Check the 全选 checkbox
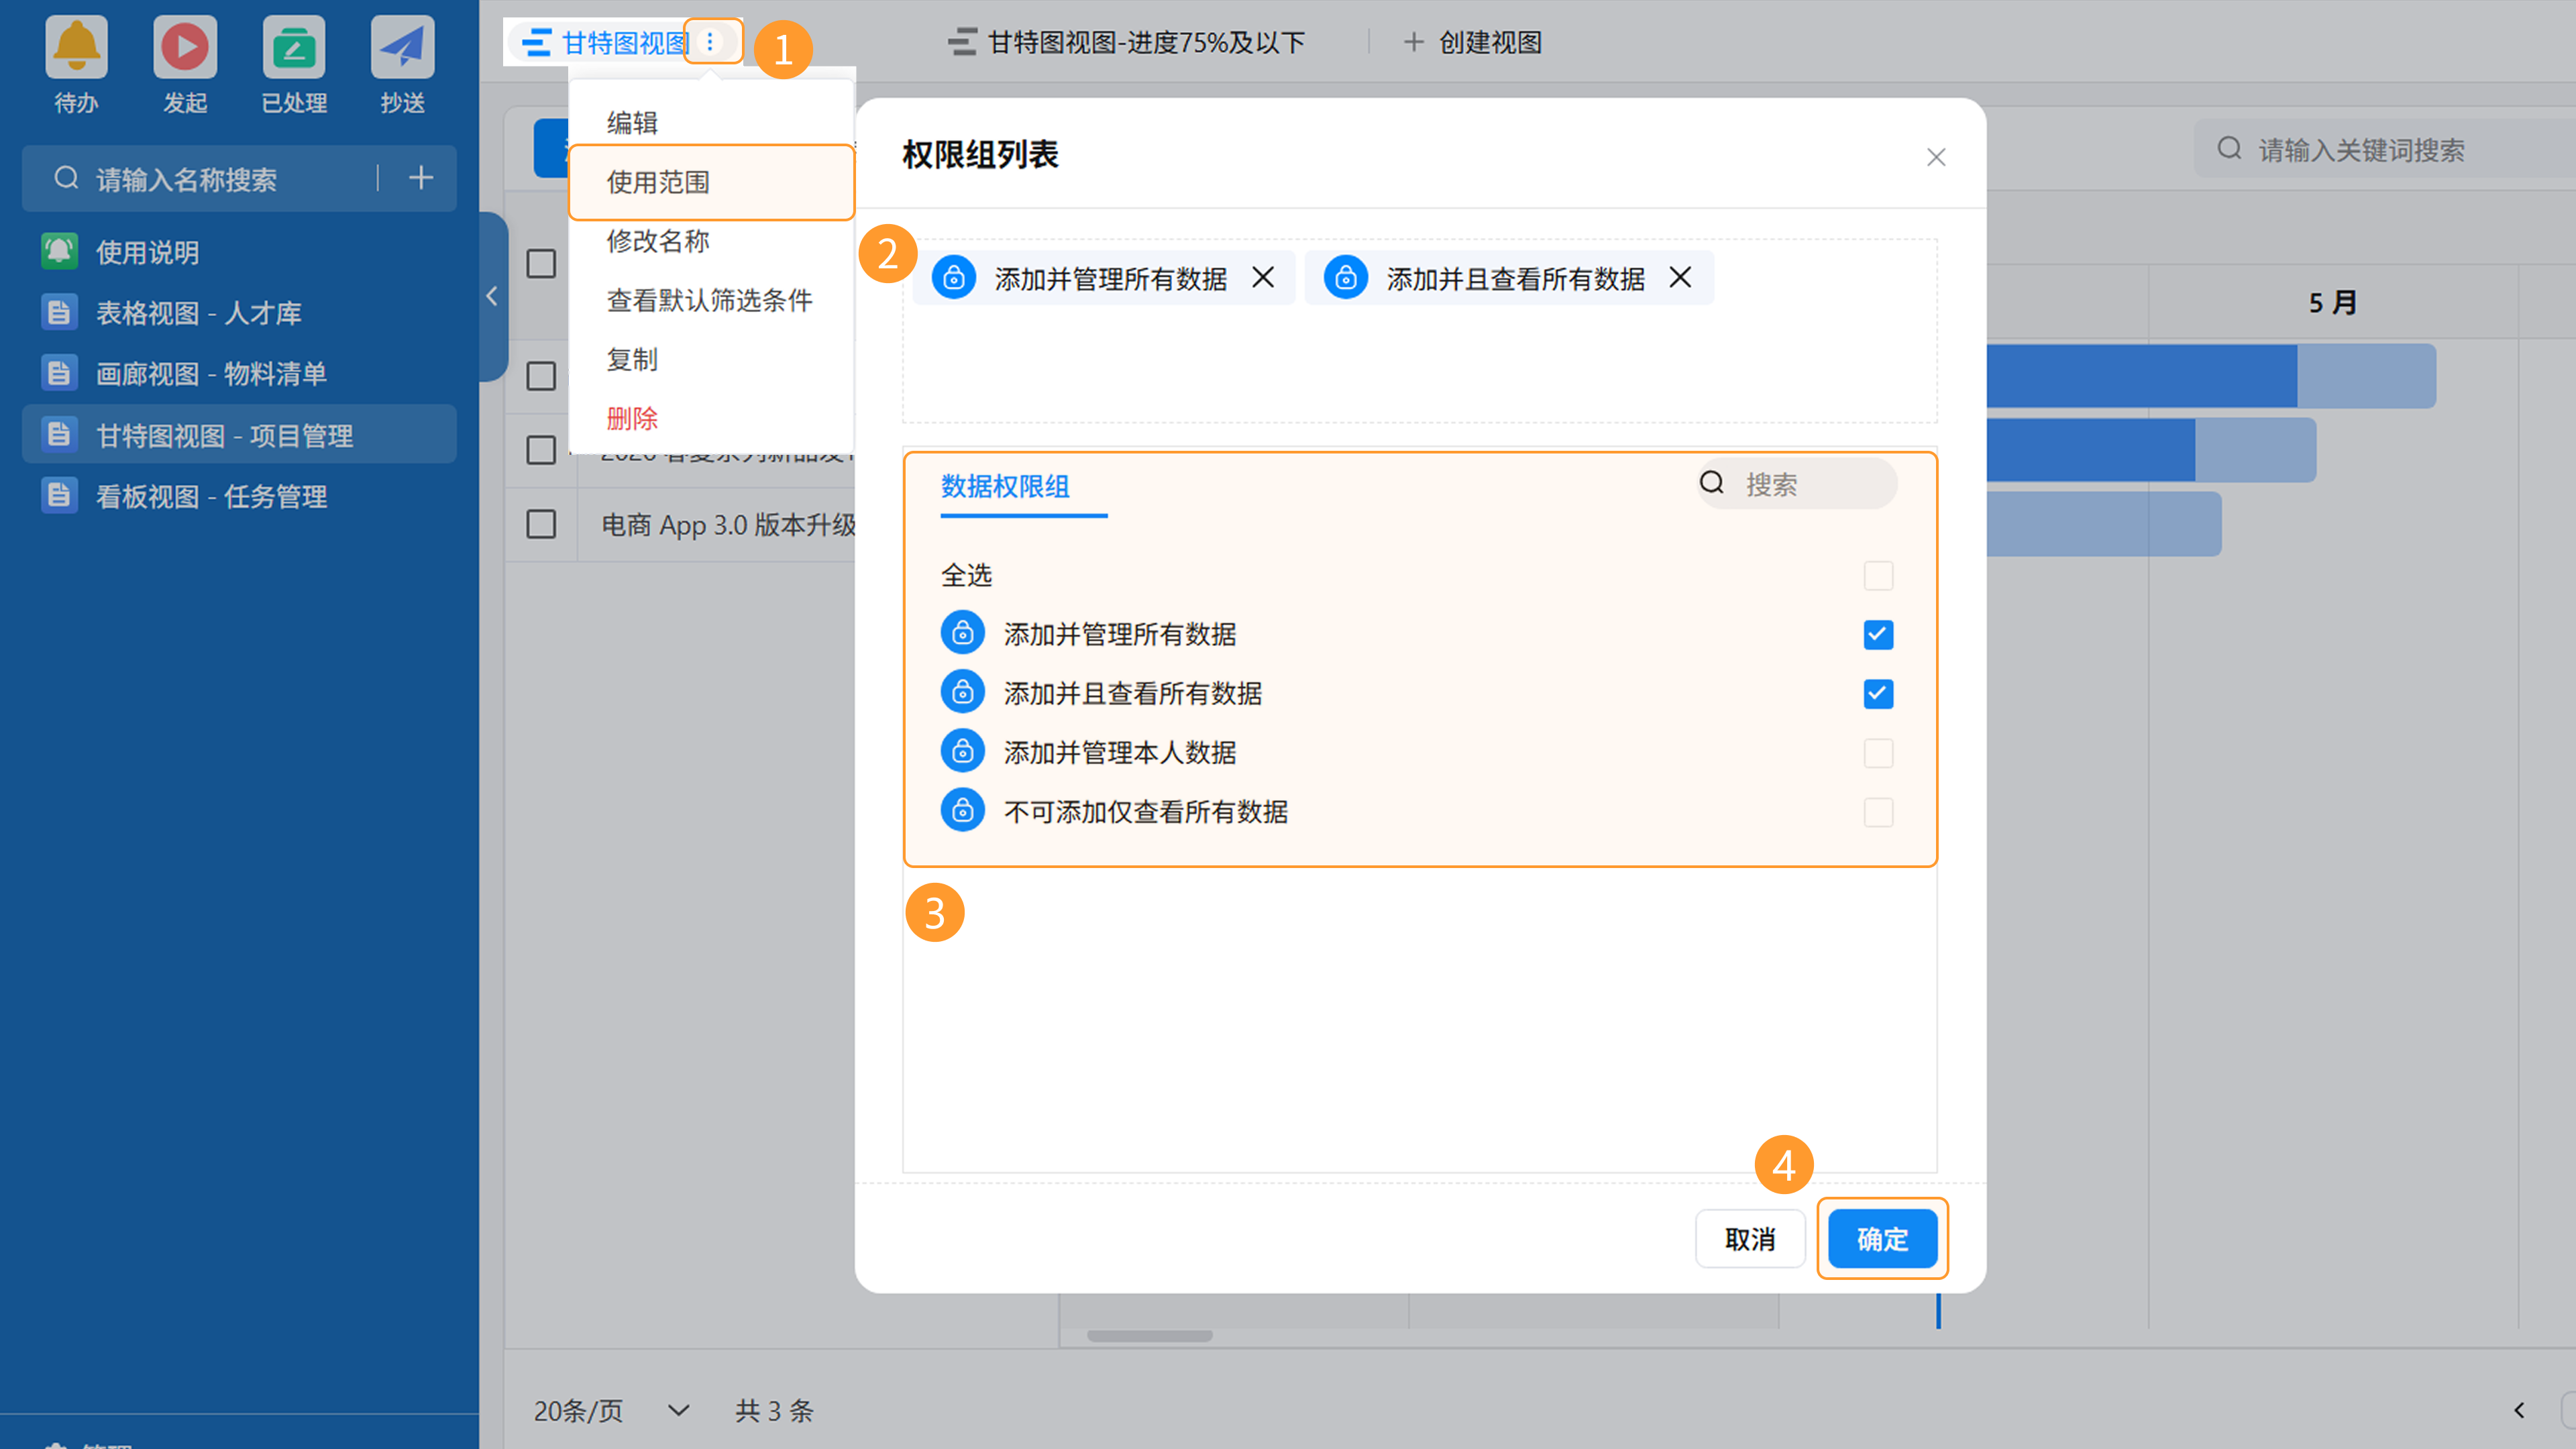Viewport: 2576px width, 1449px height. [1878, 576]
